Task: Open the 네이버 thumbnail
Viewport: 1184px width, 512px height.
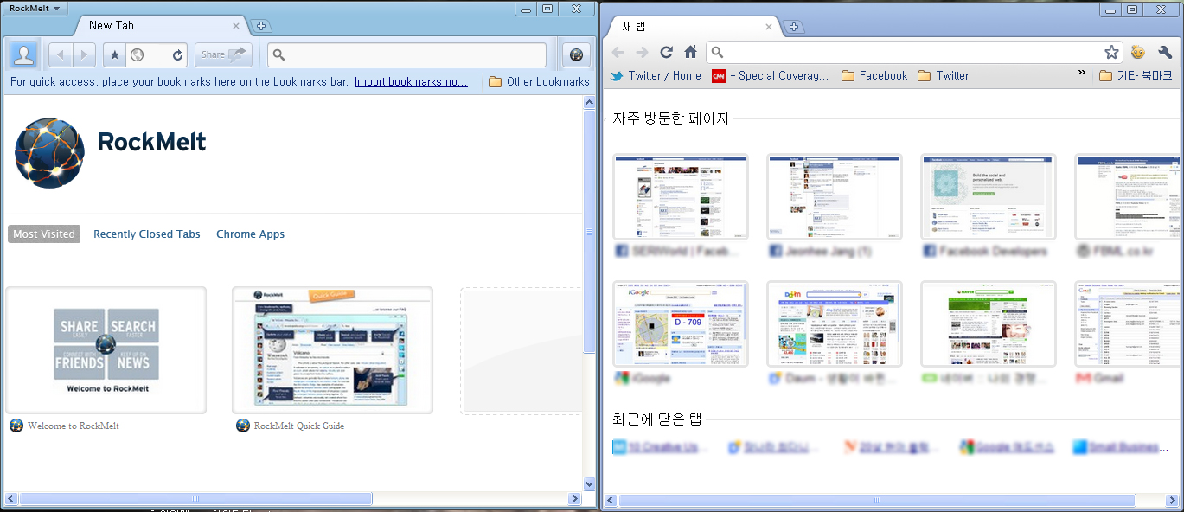Action: [x=989, y=323]
